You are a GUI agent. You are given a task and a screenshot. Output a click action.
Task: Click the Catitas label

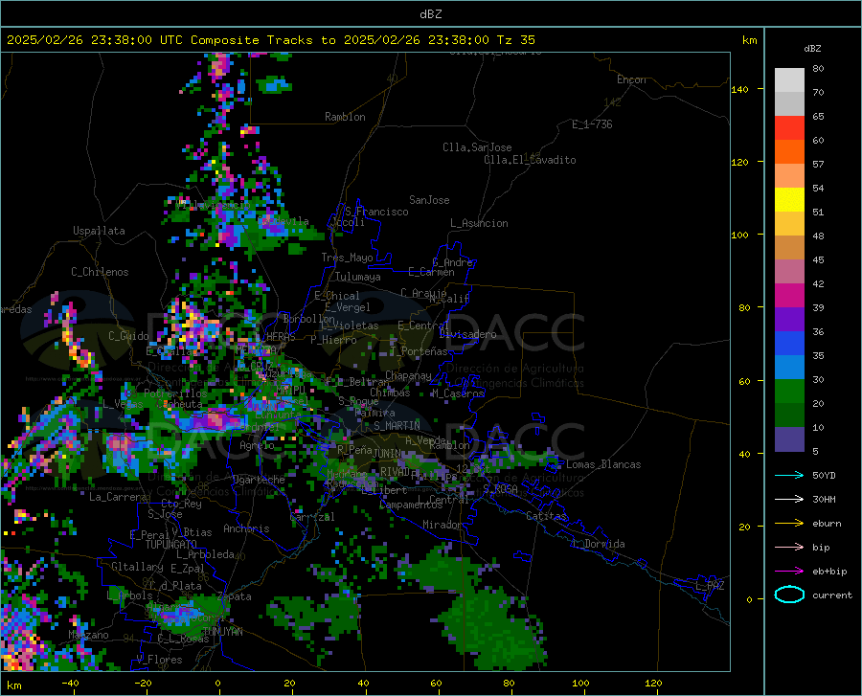point(547,516)
